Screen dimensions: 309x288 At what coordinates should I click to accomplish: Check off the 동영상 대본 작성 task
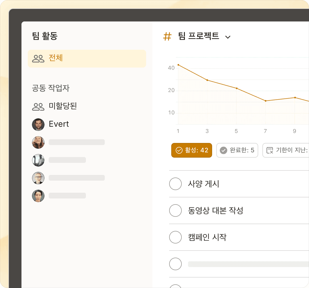pos(175,211)
